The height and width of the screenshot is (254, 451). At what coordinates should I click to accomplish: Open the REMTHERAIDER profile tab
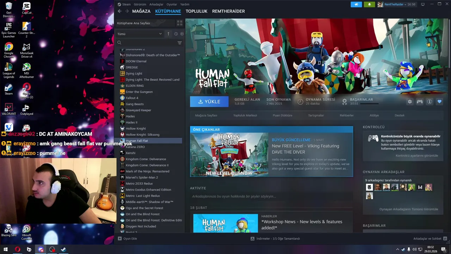click(x=228, y=11)
